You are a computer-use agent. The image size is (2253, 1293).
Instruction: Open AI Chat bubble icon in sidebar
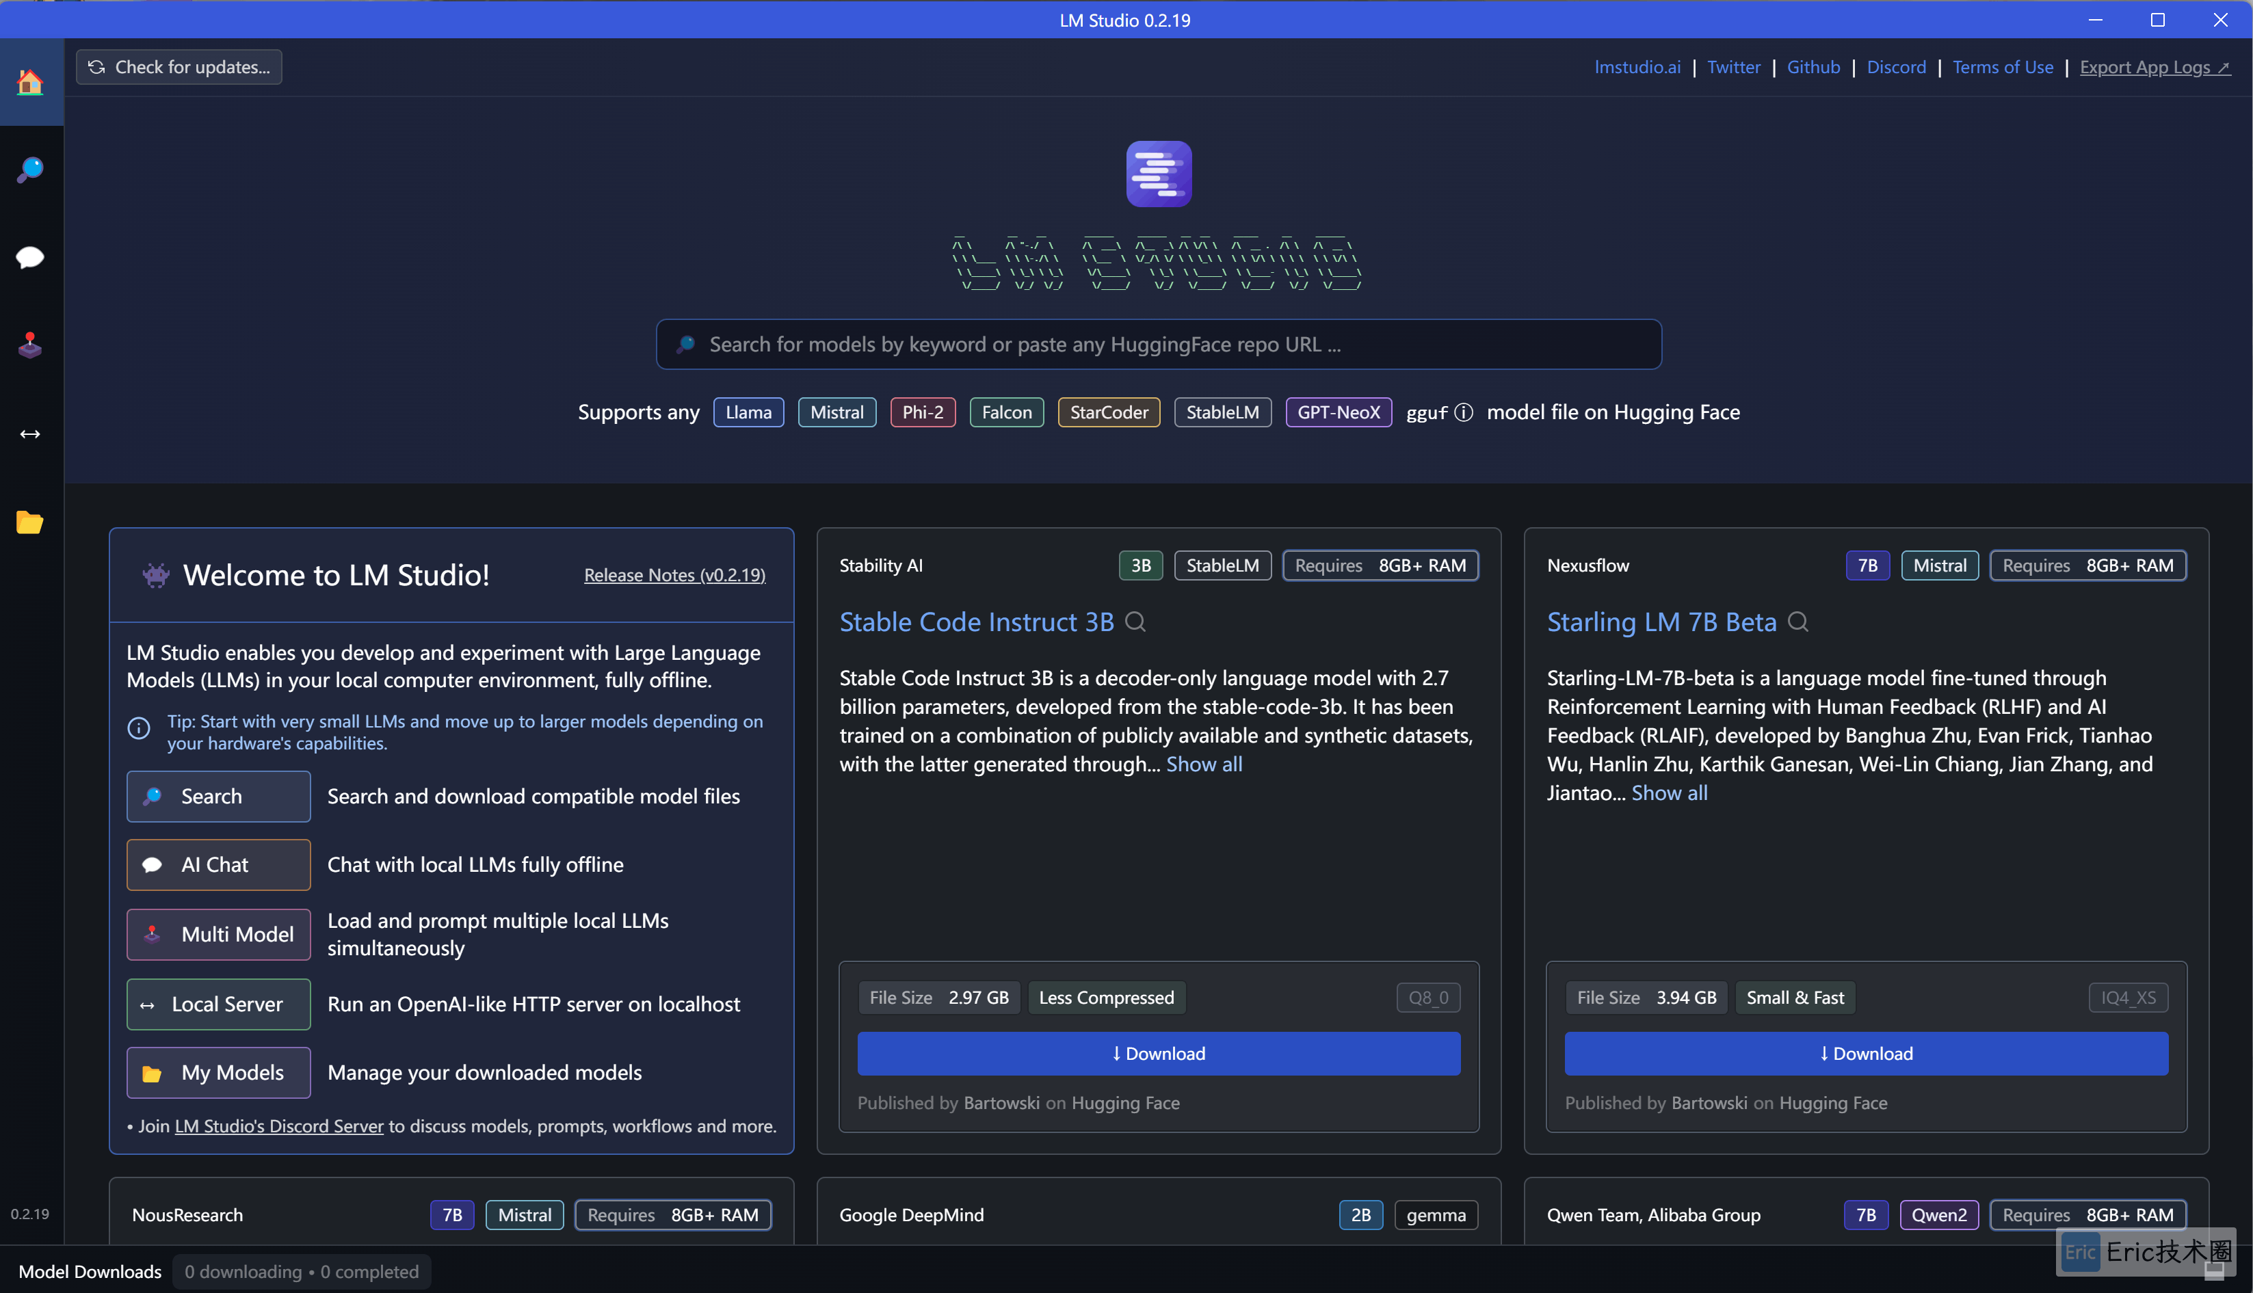[x=30, y=258]
